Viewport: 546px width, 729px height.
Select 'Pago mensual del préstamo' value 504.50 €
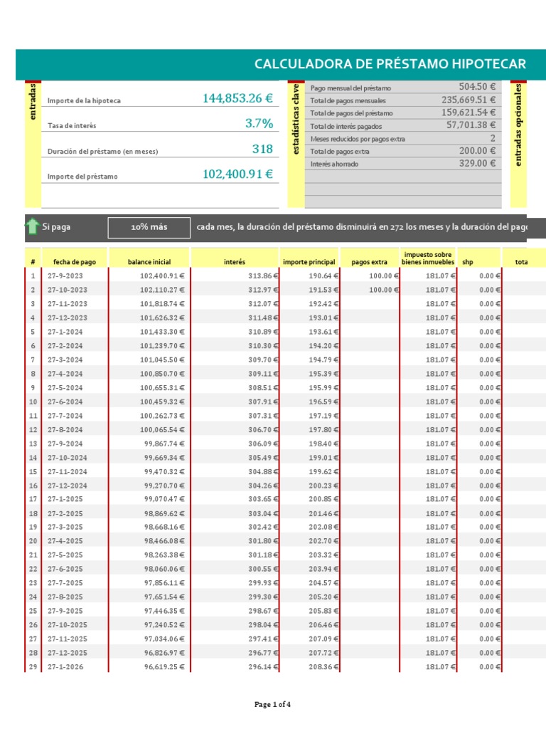(x=477, y=86)
